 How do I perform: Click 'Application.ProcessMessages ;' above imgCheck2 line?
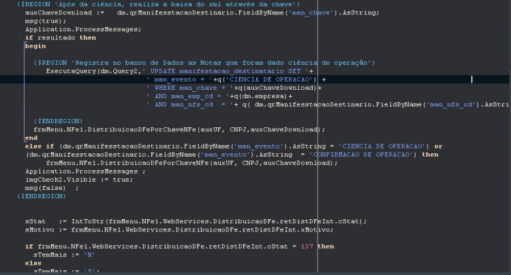[85, 172]
